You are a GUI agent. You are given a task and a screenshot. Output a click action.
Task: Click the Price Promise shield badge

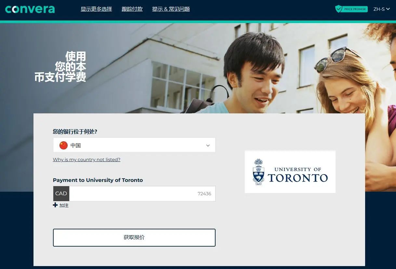pyautogui.click(x=351, y=9)
